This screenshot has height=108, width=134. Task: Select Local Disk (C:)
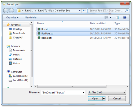(21, 76)
